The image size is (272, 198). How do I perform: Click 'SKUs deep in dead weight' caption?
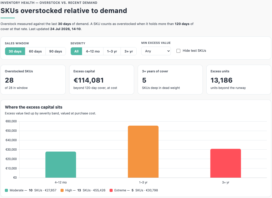(x=161, y=88)
